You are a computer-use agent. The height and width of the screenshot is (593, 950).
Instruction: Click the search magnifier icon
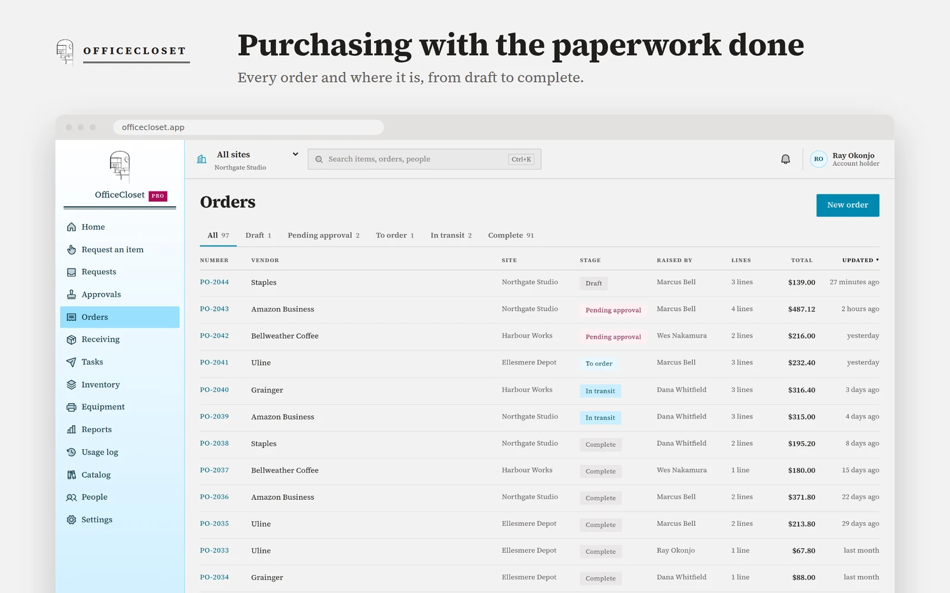tap(319, 160)
